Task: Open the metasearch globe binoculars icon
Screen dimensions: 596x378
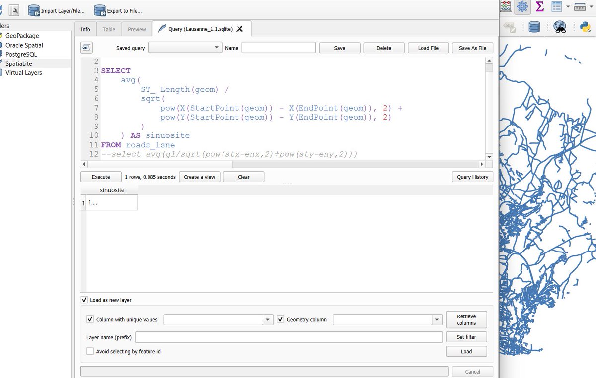Action: 560,27
